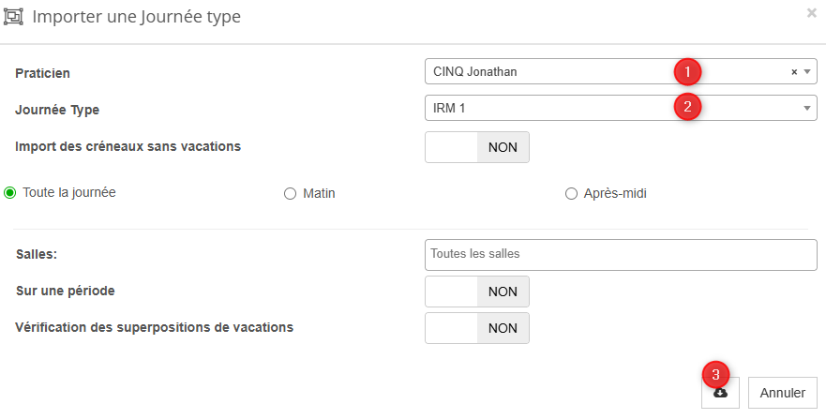This screenshot has height=419, width=826.
Task: Click the Toutes les salles input field
Action: [x=621, y=254]
